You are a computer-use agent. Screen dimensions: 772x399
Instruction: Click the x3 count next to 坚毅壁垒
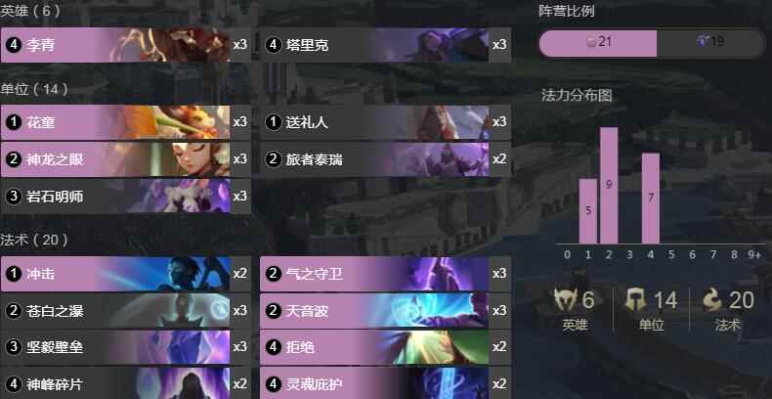[x=240, y=347]
